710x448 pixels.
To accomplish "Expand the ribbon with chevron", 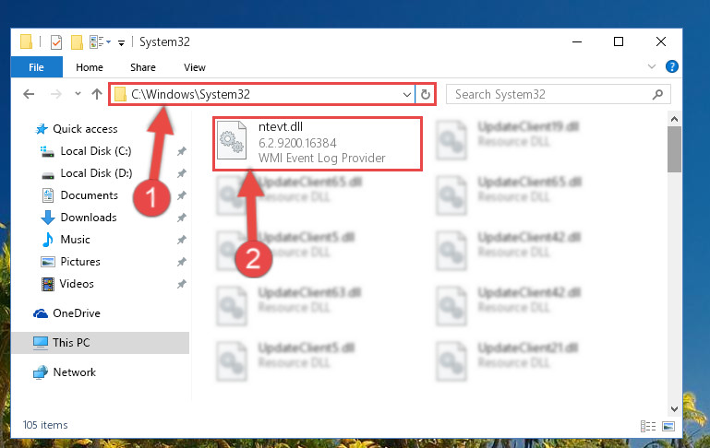I will [652, 67].
